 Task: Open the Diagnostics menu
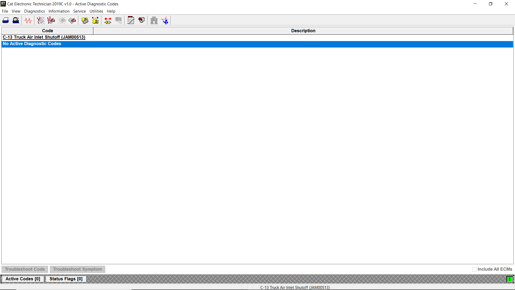(34, 11)
